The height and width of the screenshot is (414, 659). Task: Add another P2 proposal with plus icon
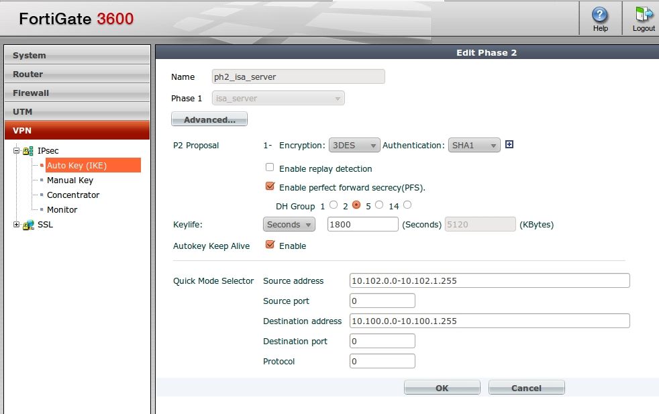tap(509, 144)
